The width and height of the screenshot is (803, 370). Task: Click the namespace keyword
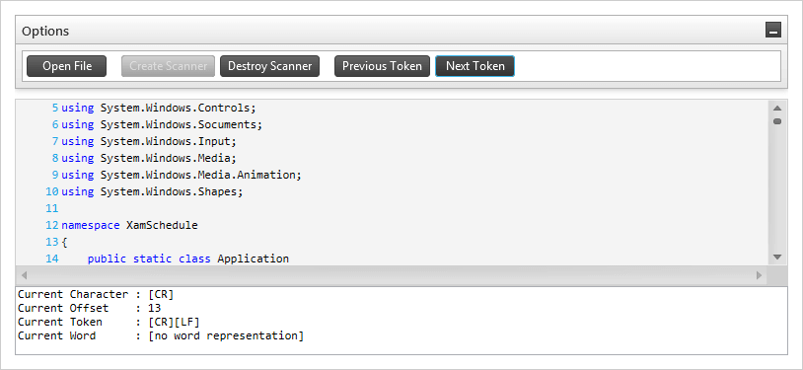point(91,226)
